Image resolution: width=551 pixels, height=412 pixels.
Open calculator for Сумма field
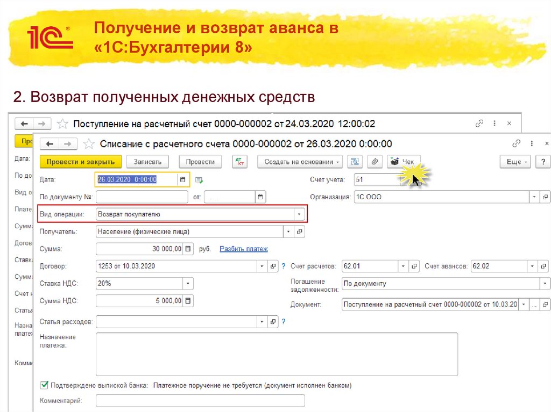(x=188, y=249)
